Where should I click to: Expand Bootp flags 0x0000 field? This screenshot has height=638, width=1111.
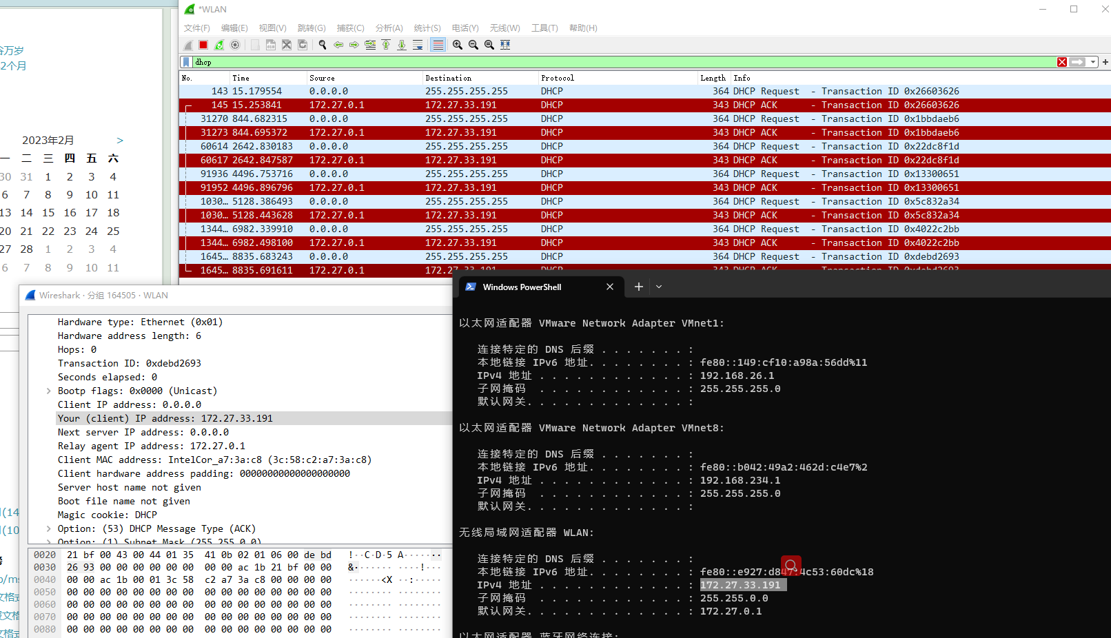pyautogui.click(x=48, y=391)
